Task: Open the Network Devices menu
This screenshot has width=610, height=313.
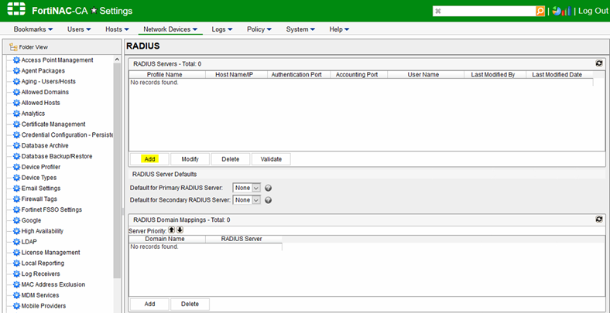Action: [170, 29]
